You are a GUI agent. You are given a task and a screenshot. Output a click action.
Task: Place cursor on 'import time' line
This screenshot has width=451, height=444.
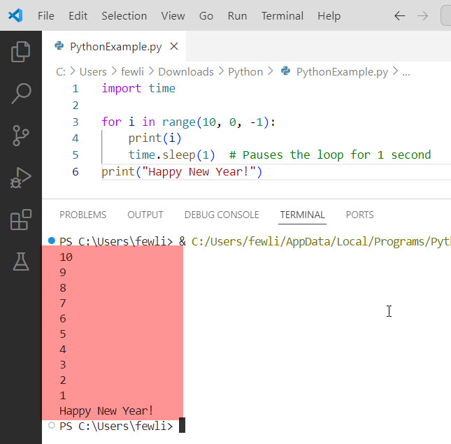[138, 89]
